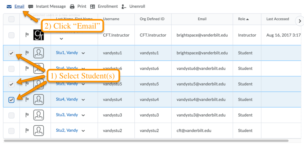Click the Instant Message speech bubble icon

pos(31,6)
